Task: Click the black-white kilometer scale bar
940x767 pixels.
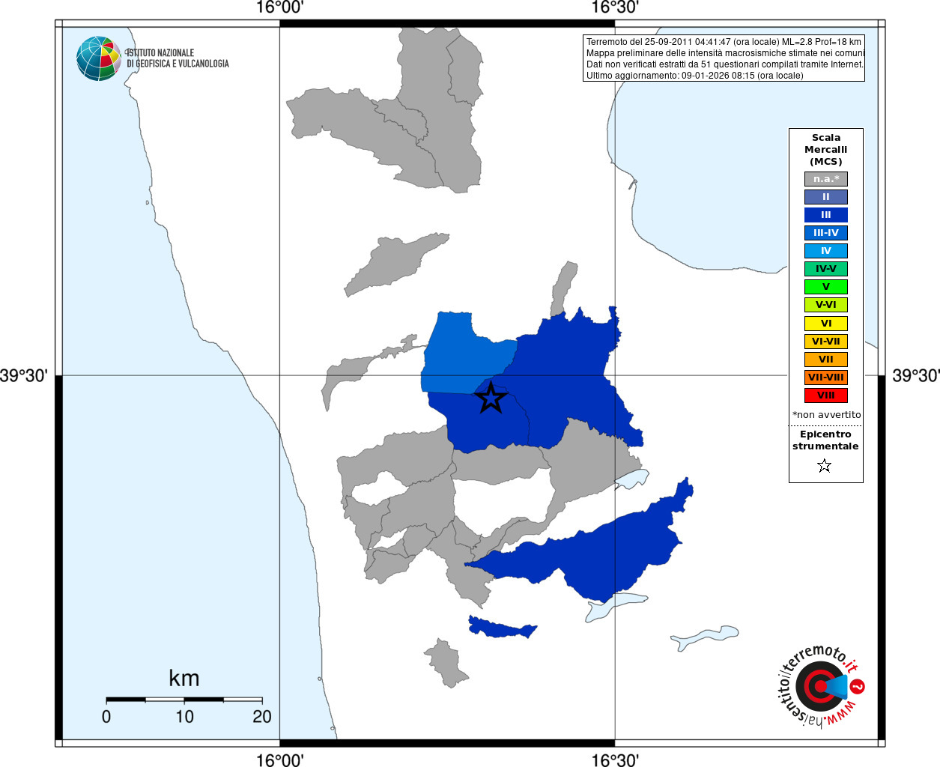Action: (184, 700)
